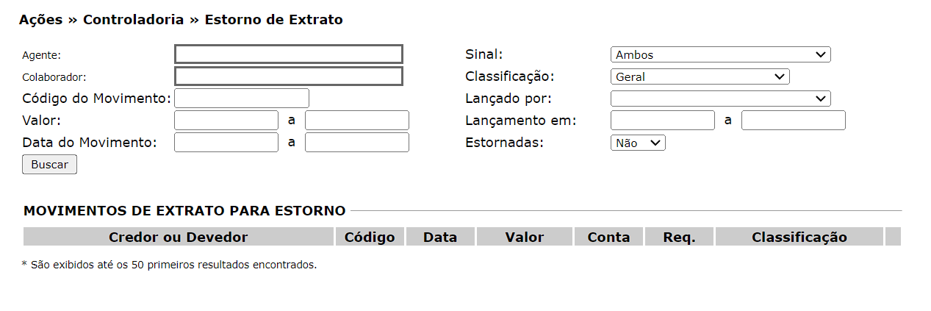Screen dimensions: 931x311
Task: Click the Código do Movimento field
Action: click(241, 99)
